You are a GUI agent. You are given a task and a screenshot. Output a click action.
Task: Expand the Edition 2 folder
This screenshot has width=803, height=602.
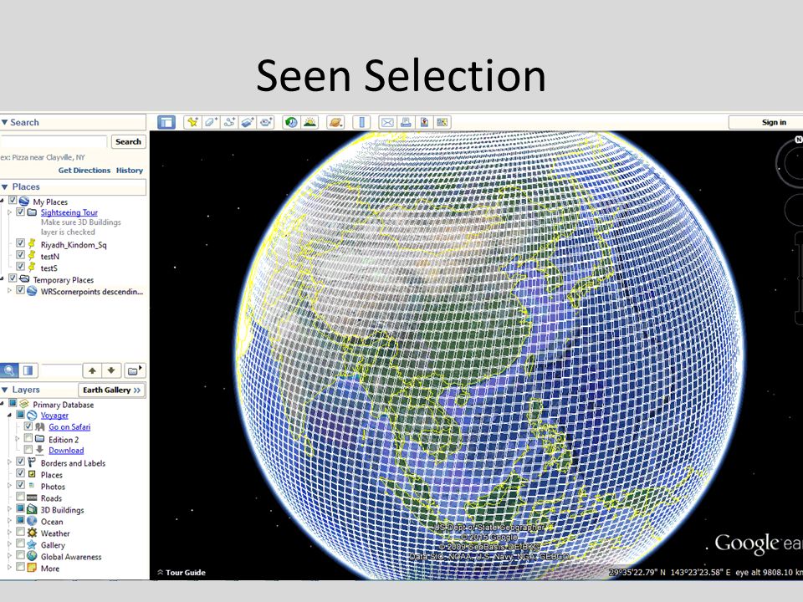pyautogui.click(x=17, y=439)
